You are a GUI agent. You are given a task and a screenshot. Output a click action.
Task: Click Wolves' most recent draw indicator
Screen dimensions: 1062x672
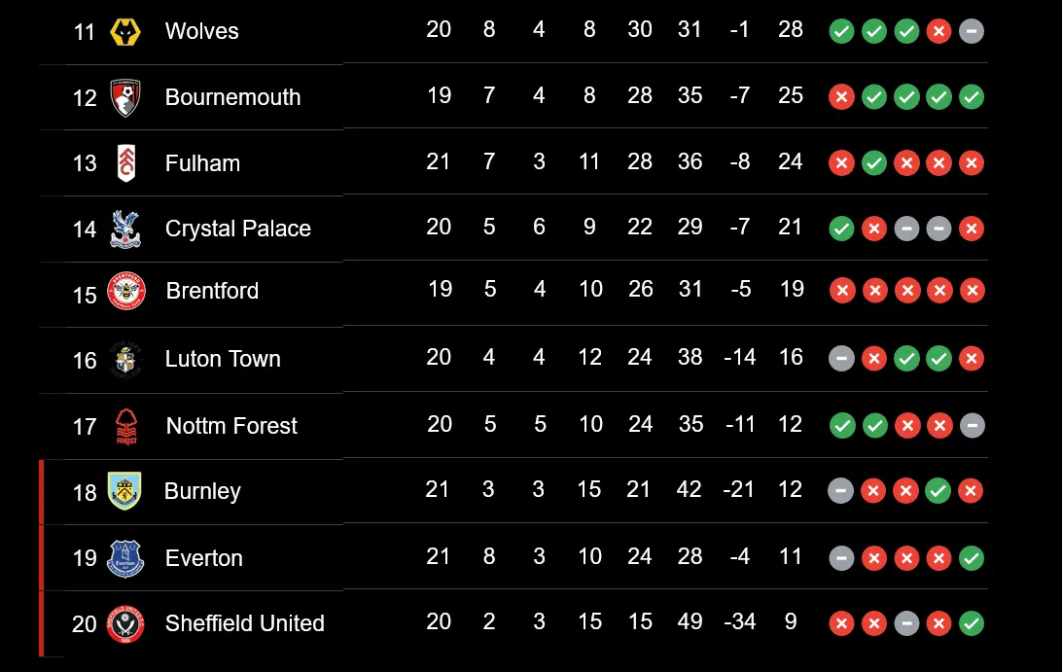click(x=971, y=31)
